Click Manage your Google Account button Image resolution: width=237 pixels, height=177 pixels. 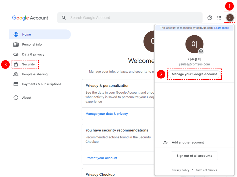point(194,74)
